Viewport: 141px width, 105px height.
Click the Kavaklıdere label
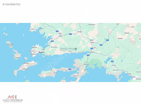pos(92,25)
